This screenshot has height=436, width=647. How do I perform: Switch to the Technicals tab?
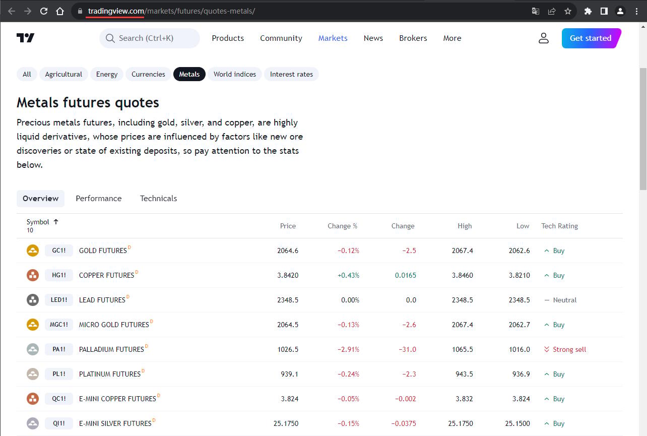point(159,199)
